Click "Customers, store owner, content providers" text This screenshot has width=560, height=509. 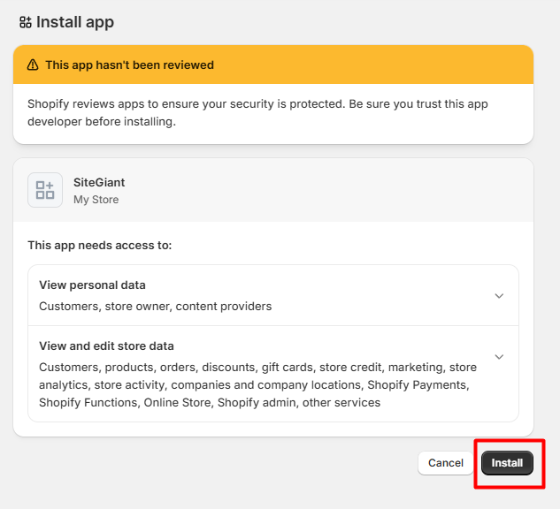click(x=156, y=307)
